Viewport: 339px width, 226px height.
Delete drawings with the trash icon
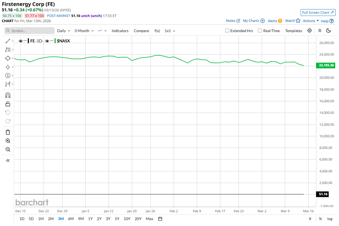point(8,132)
